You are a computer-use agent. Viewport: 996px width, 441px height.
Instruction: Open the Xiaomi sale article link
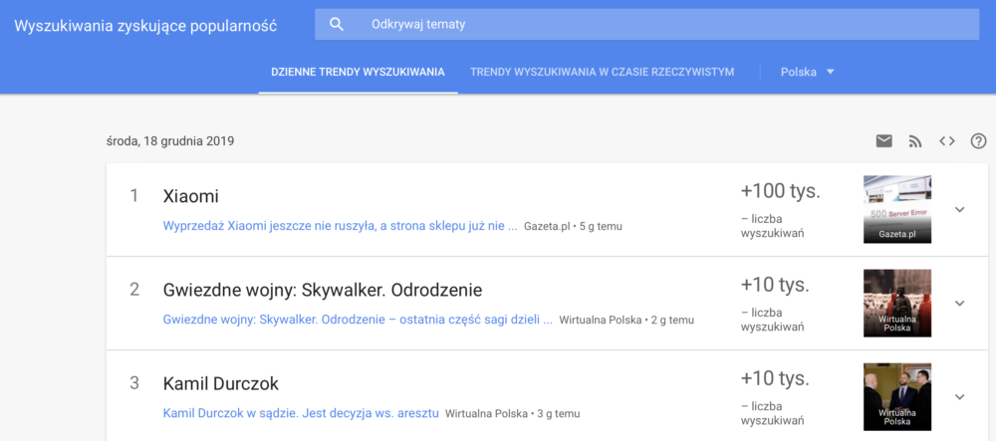pyautogui.click(x=341, y=227)
